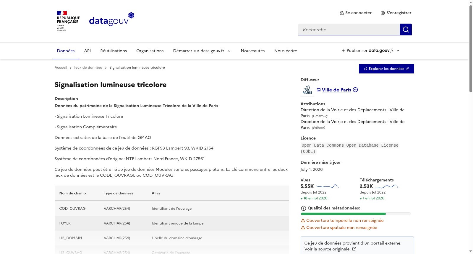Click the République Française emblem
The image size is (473, 254).
(68, 21)
